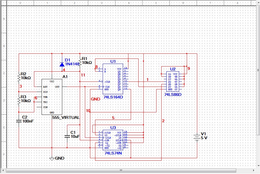The width and height of the screenshot is (260, 174).
Task: Select the U2 XOR gate chip body
Action: tap(173, 81)
